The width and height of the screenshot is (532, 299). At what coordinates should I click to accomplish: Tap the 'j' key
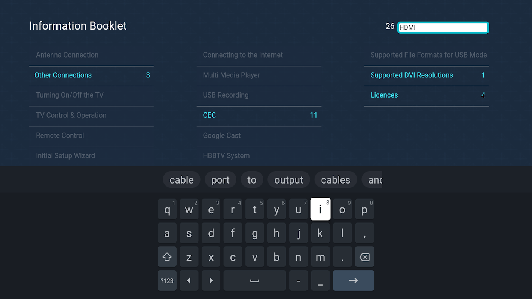(x=299, y=233)
